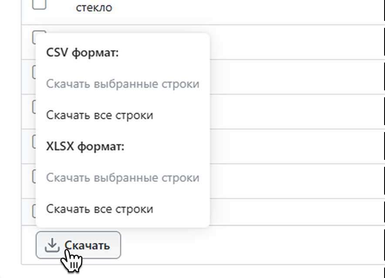385x278 pixels.
Task: Tick the checkbox in the стекло row
Action: click(x=39, y=4)
